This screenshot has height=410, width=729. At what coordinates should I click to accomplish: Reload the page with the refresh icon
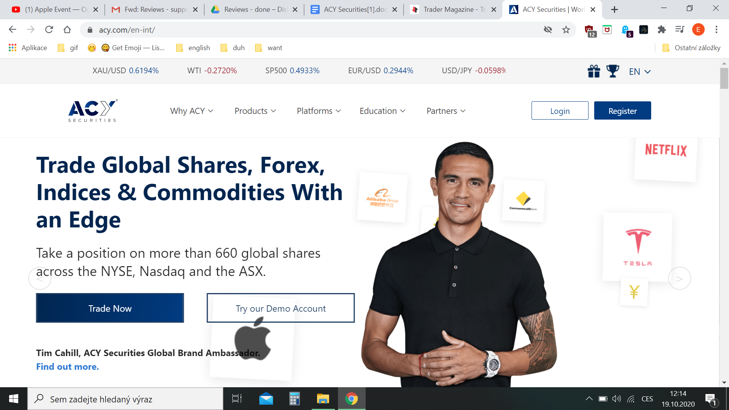click(49, 30)
